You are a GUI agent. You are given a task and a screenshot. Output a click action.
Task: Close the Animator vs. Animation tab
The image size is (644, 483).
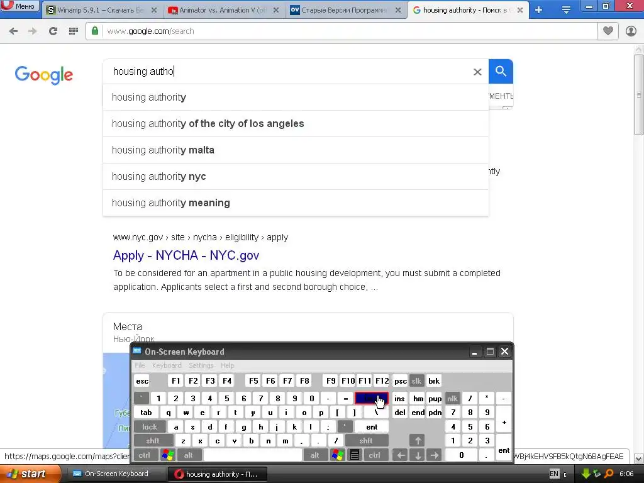pyautogui.click(x=276, y=10)
